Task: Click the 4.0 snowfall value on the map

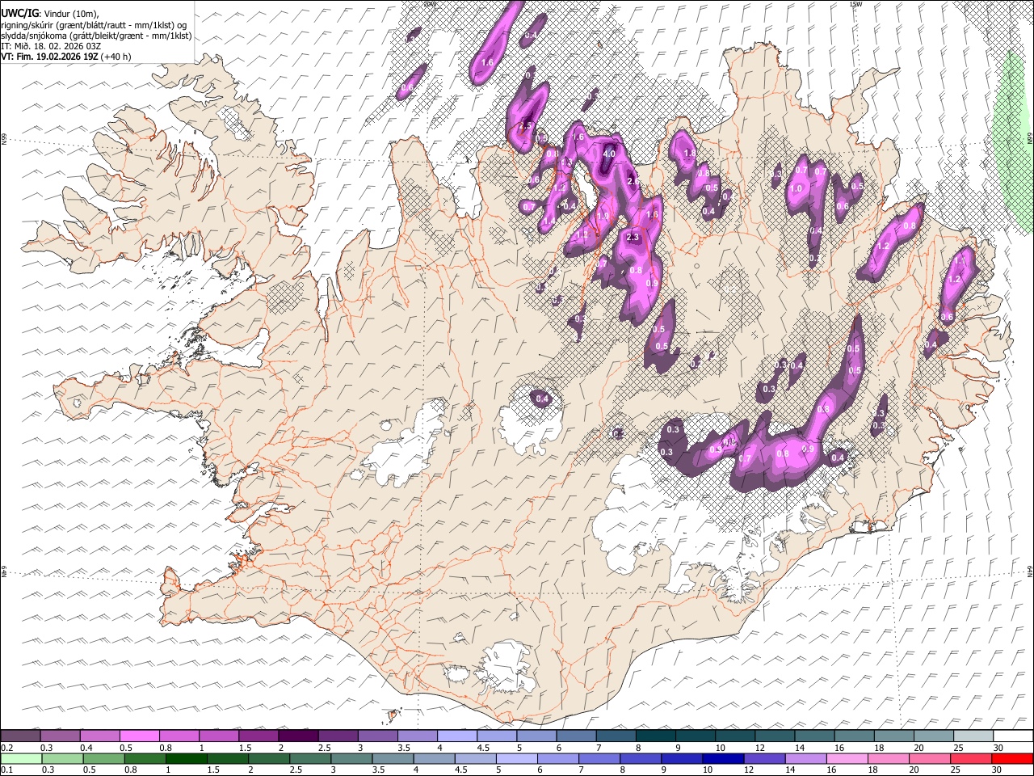Action: point(609,154)
